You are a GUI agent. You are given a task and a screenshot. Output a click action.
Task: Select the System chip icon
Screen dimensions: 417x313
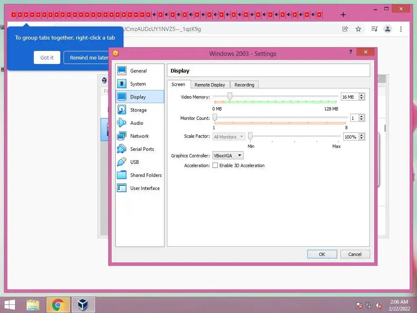point(122,84)
